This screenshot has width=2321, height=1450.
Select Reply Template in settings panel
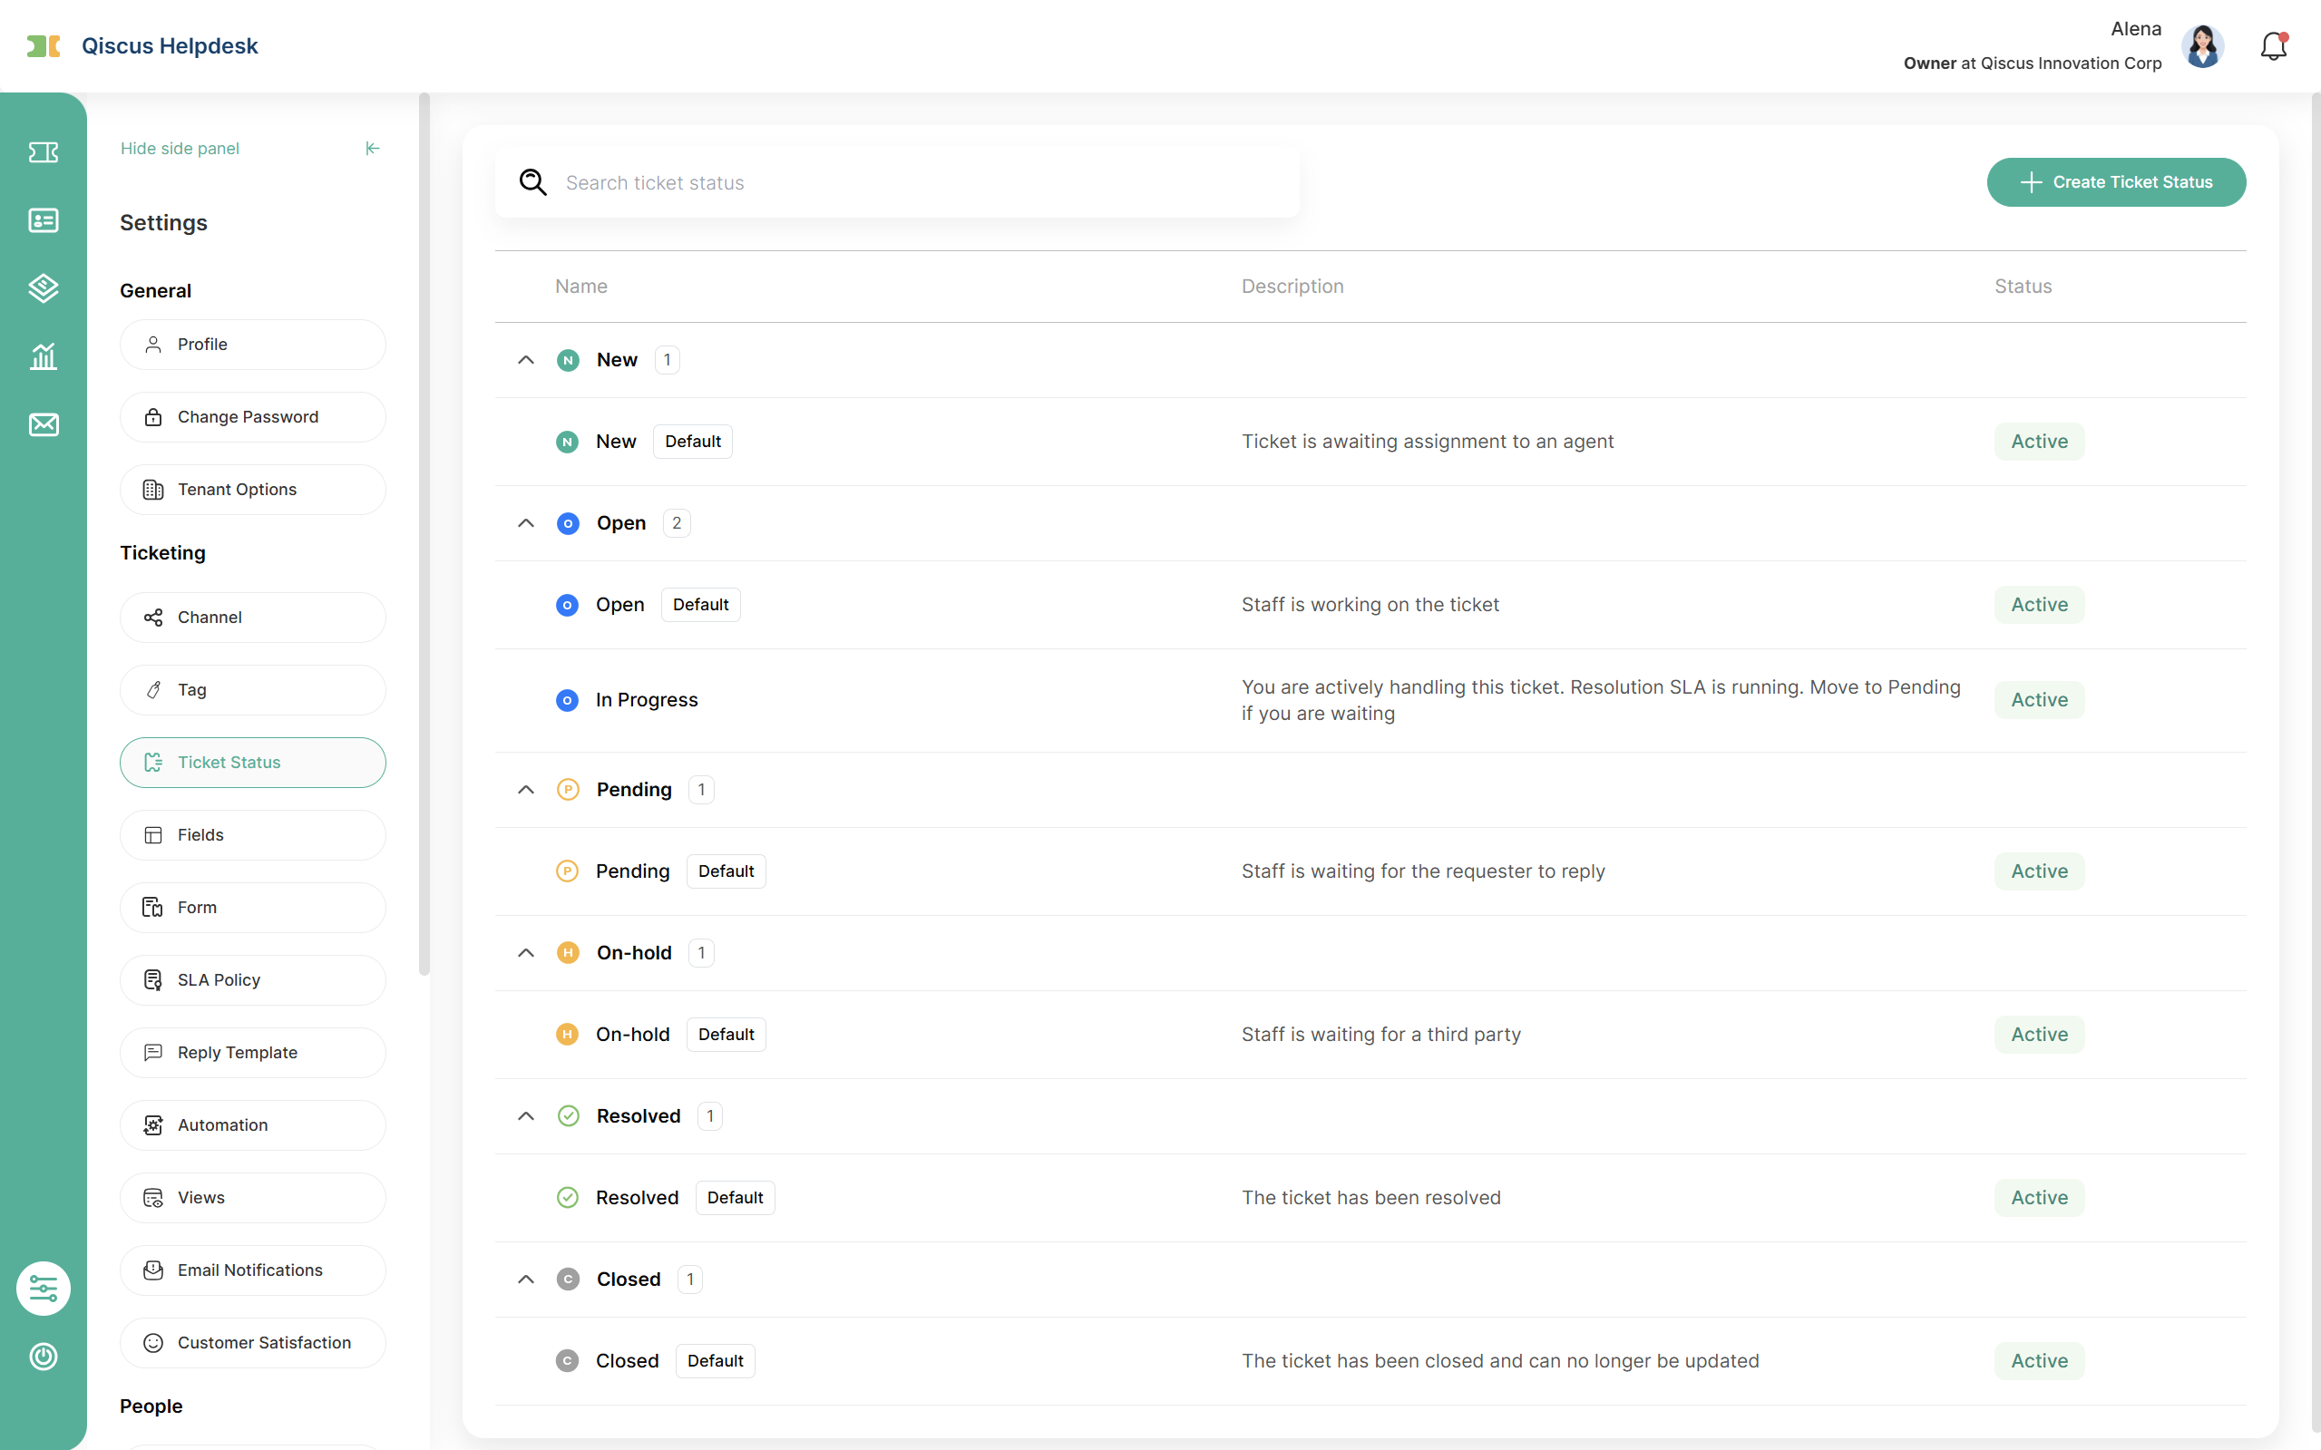point(253,1052)
